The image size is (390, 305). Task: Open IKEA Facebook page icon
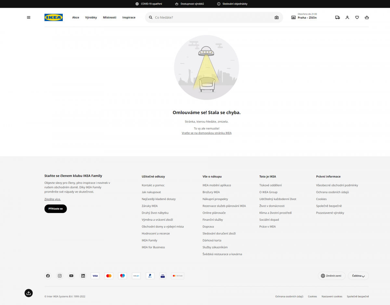click(x=48, y=276)
